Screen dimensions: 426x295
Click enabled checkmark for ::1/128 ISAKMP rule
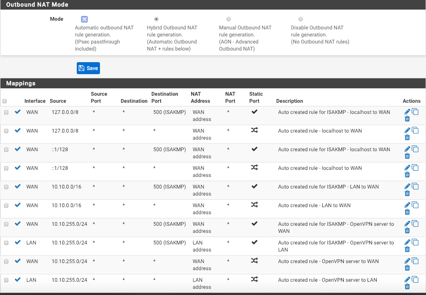click(x=17, y=149)
